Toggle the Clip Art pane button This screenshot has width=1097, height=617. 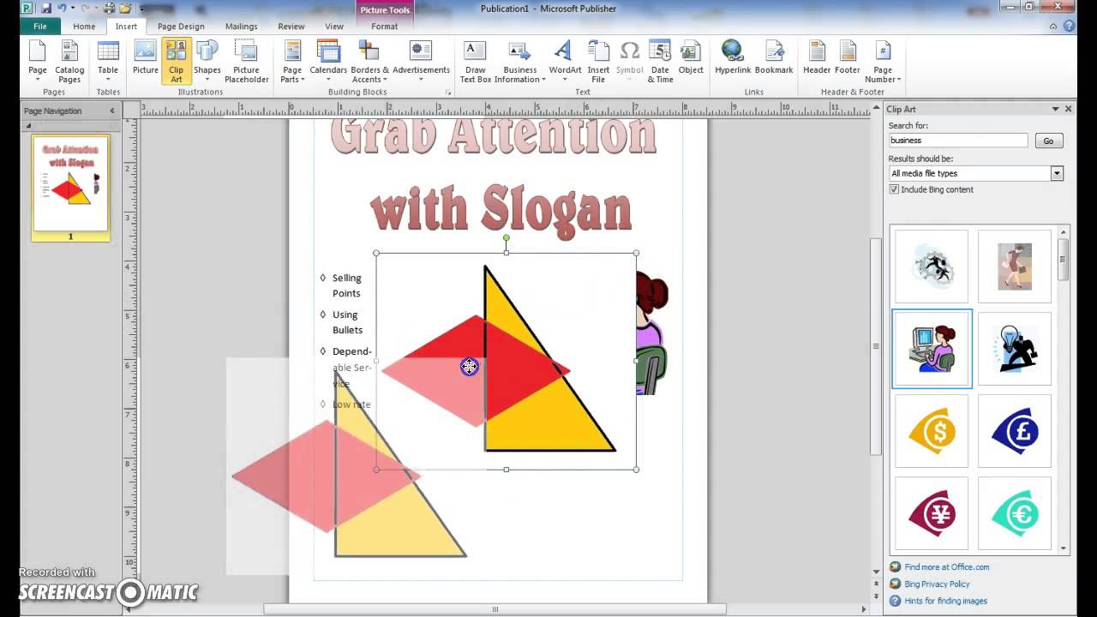pos(176,62)
